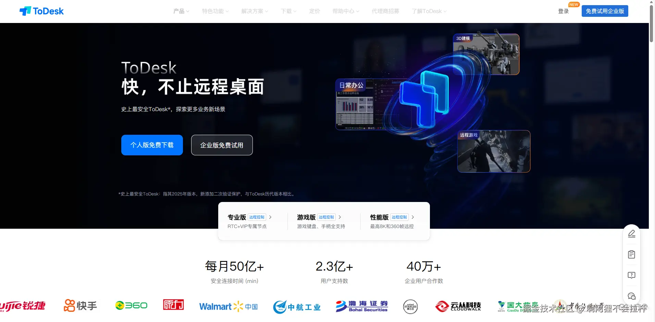Expand the 了解ToDesk dropdown menu
The image size is (655, 322).
click(x=429, y=11)
